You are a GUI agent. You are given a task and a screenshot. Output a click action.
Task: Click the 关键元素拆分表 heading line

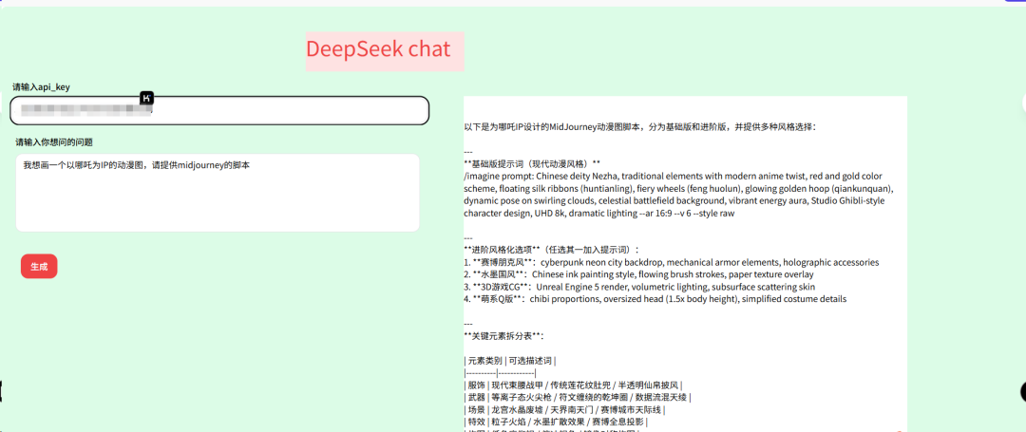(503, 336)
